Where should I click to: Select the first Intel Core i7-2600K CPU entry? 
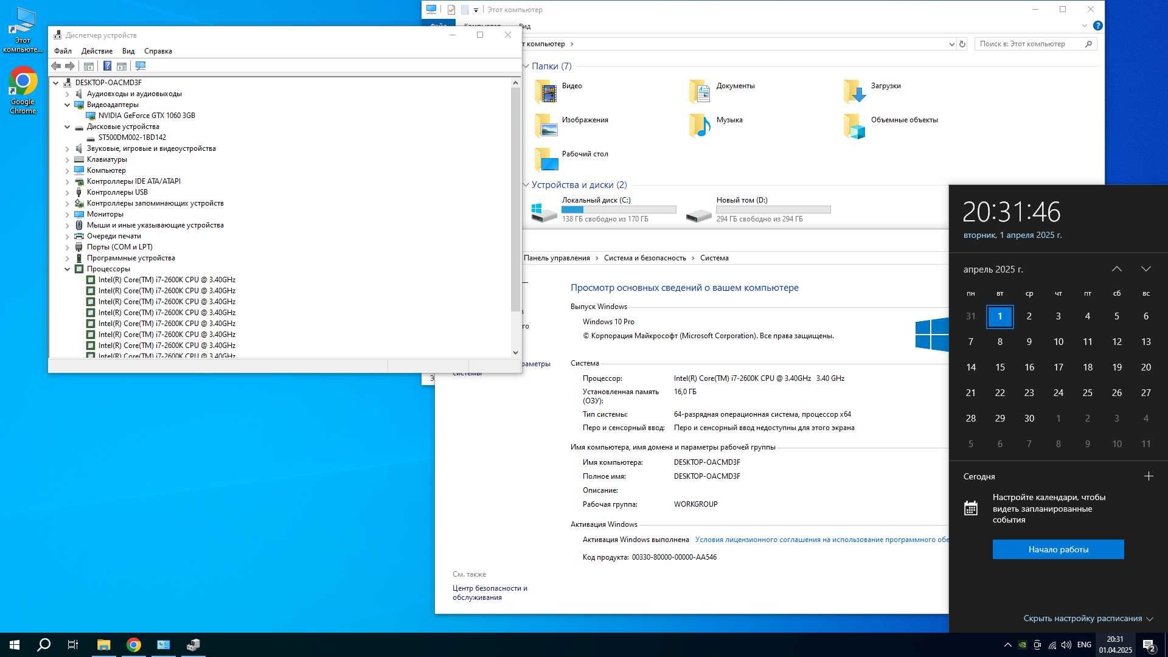point(167,280)
